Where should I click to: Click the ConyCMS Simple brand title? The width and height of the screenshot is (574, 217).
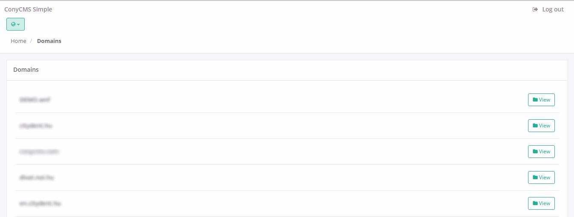point(28,9)
